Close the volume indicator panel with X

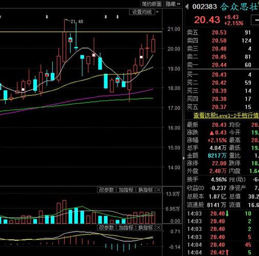(x=158, y=190)
